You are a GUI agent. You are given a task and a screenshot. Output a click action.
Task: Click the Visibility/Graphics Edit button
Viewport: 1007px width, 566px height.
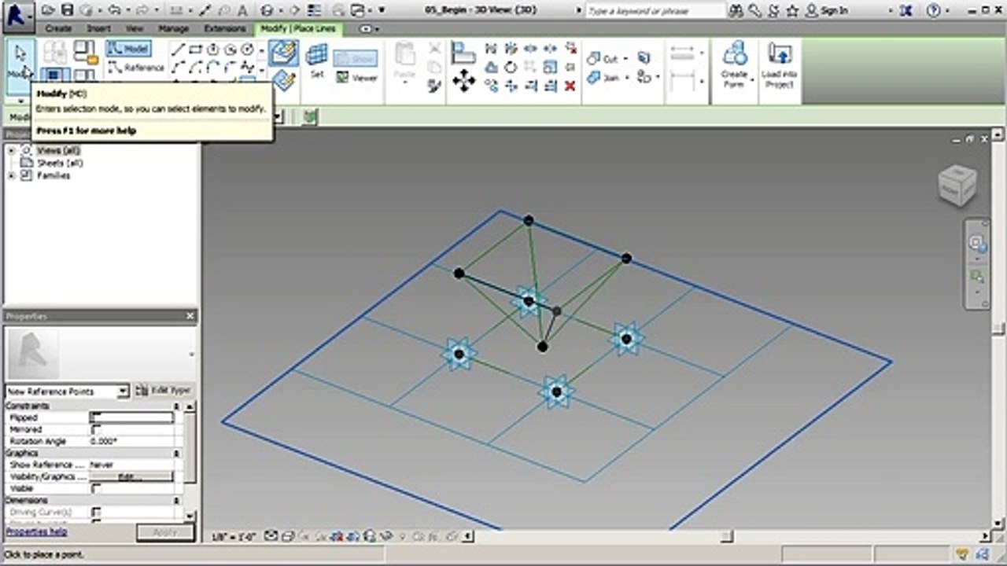(x=131, y=476)
